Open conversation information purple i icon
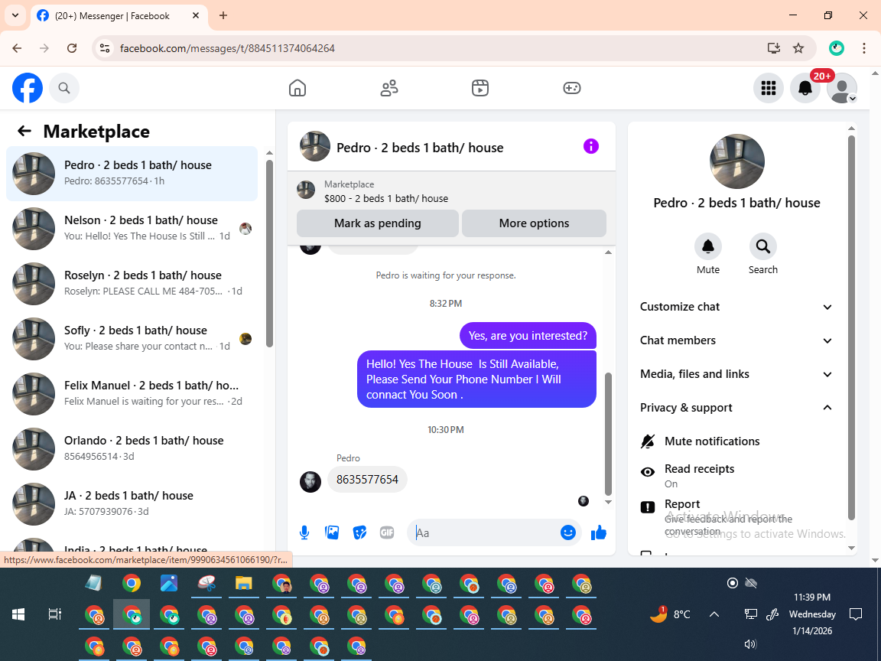The image size is (881, 661). [590, 147]
